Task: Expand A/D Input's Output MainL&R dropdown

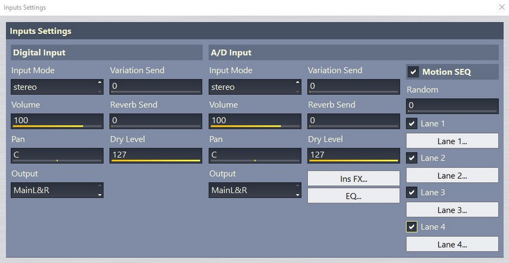Action: 255,190
